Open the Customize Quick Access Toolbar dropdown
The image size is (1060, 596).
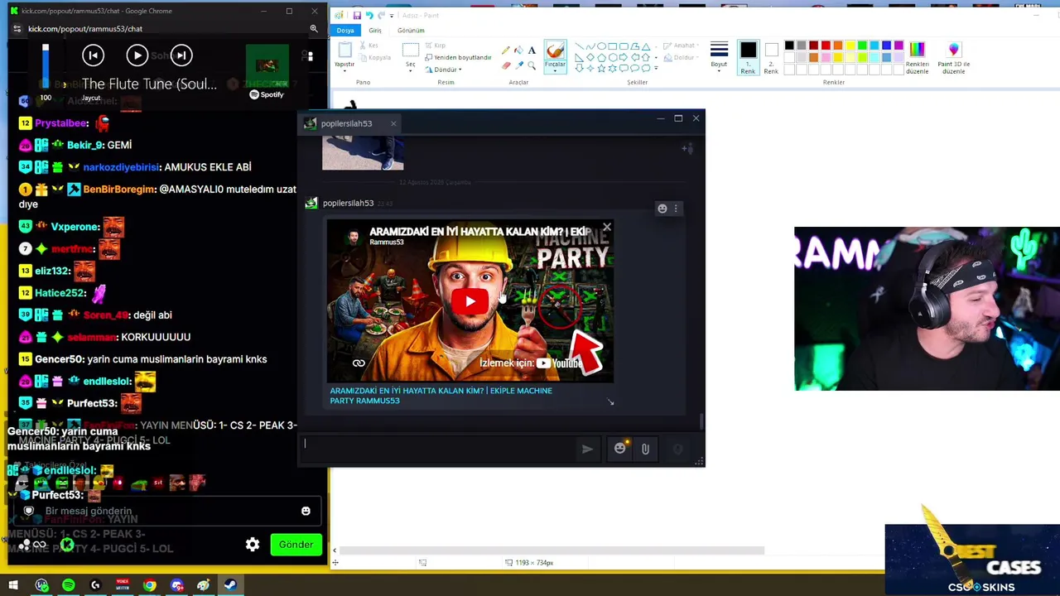coord(392,15)
